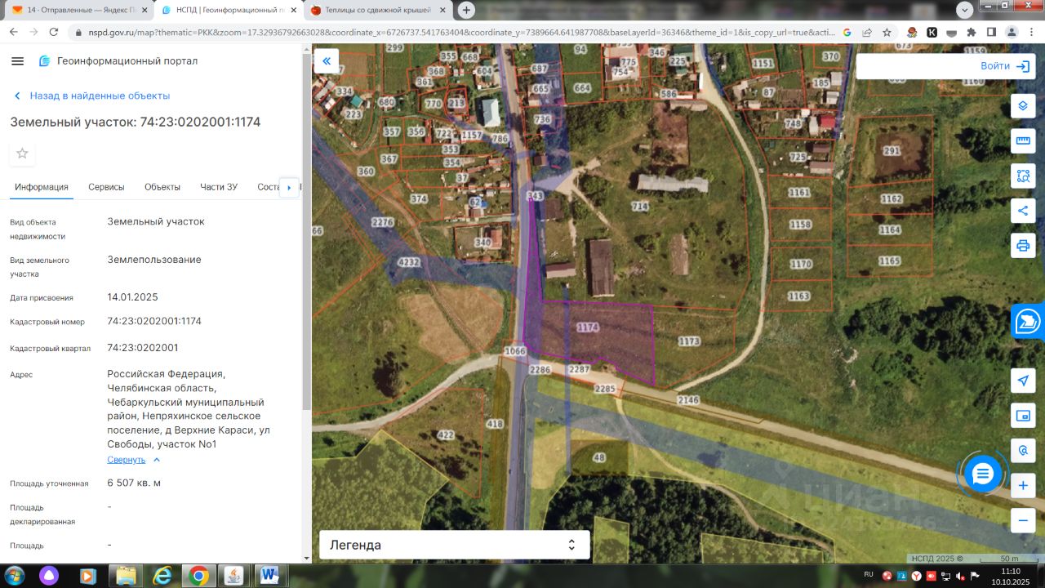The width and height of the screenshot is (1045, 588).
Task: Go back in browser history
Action: click(14, 33)
